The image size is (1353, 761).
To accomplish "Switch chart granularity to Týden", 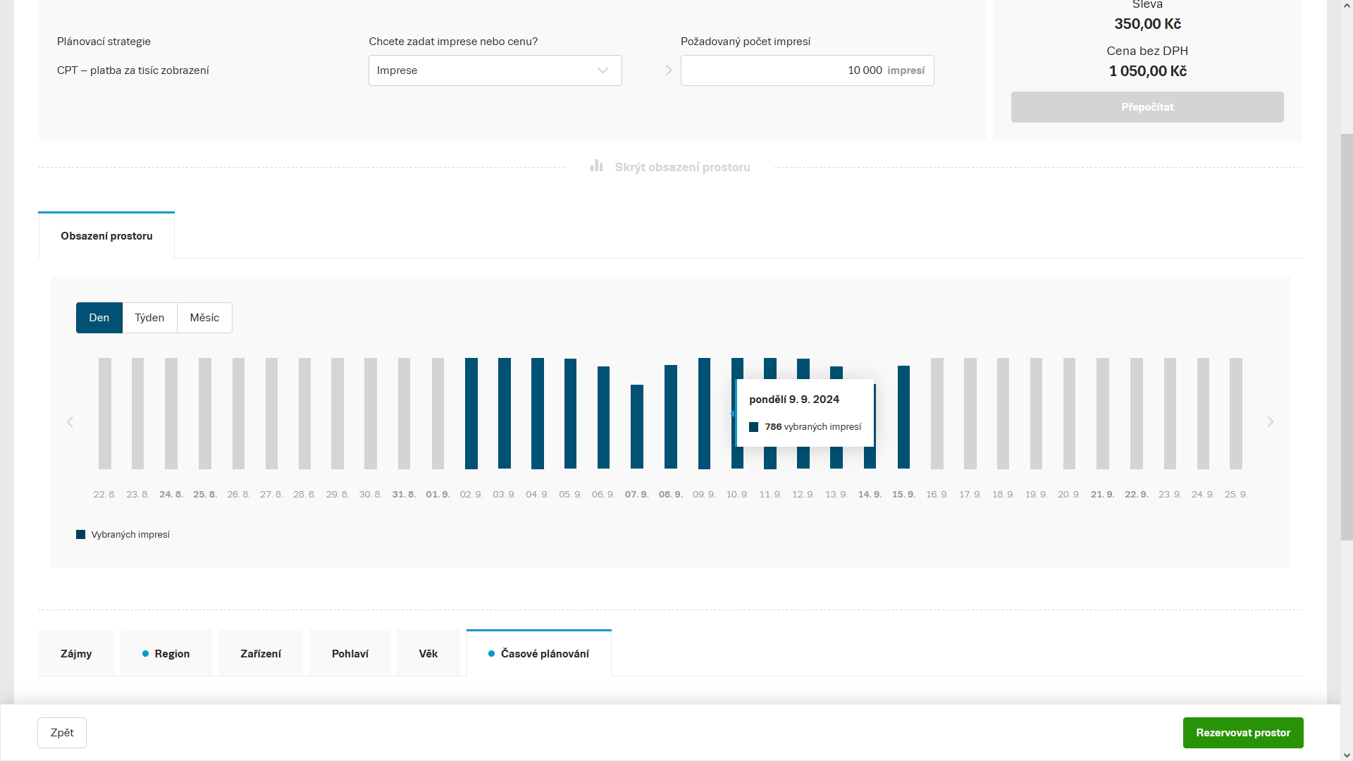I will pos(149,318).
